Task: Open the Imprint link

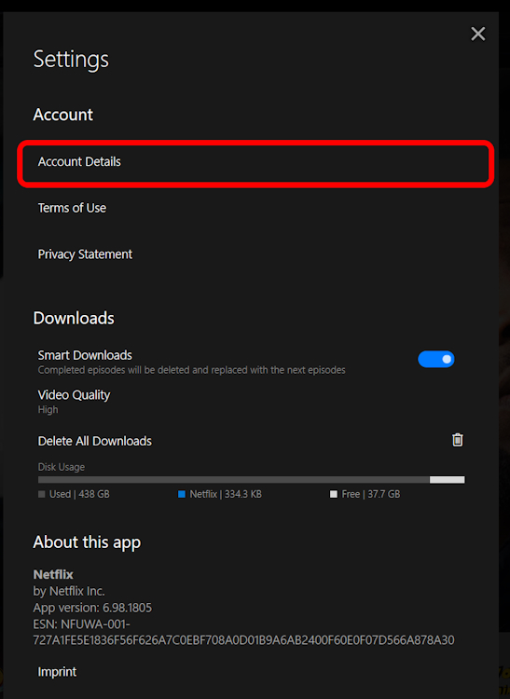Action: coord(57,672)
